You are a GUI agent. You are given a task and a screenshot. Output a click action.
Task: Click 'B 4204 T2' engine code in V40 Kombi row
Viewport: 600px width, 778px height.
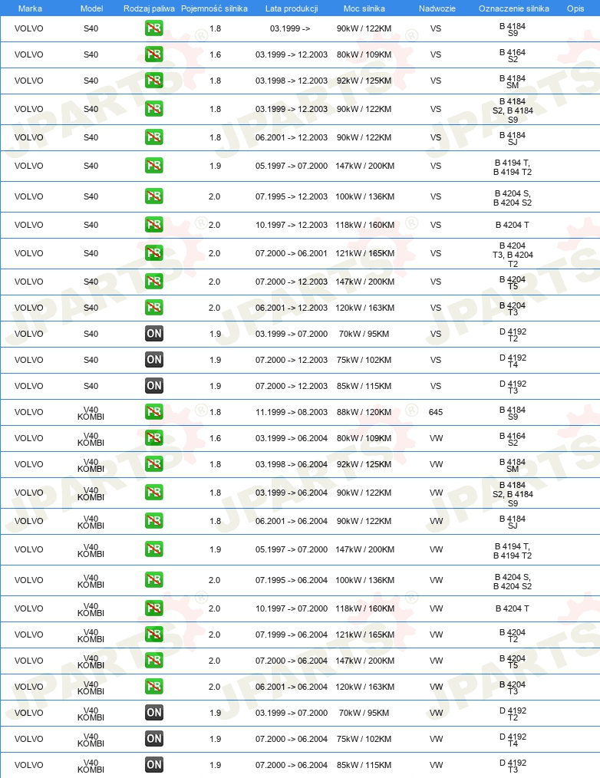click(x=513, y=635)
